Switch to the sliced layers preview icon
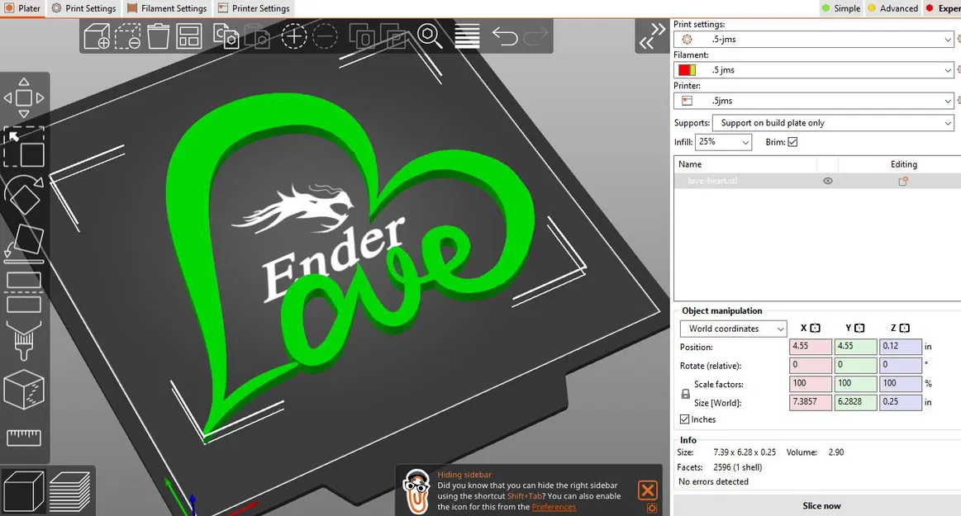Viewport: 961px width, 516px height. click(x=69, y=490)
